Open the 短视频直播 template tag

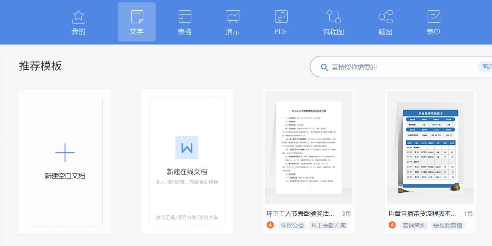pos(448,226)
